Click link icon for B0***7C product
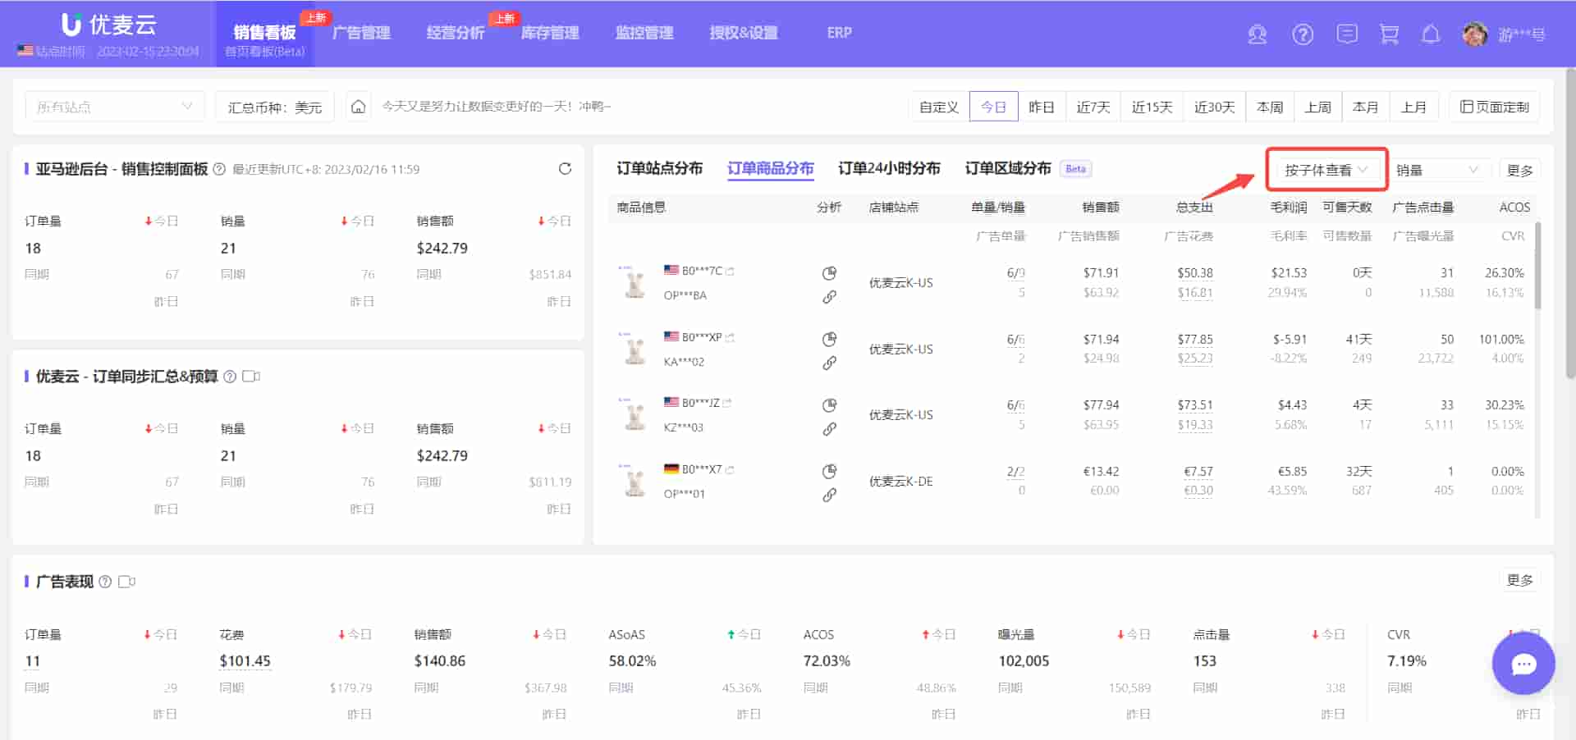This screenshot has height=740, width=1576. (x=830, y=297)
